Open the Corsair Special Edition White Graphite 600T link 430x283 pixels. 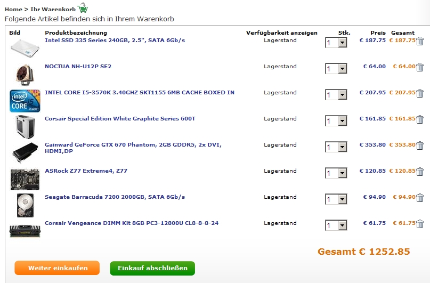click(x=120, y=118)
